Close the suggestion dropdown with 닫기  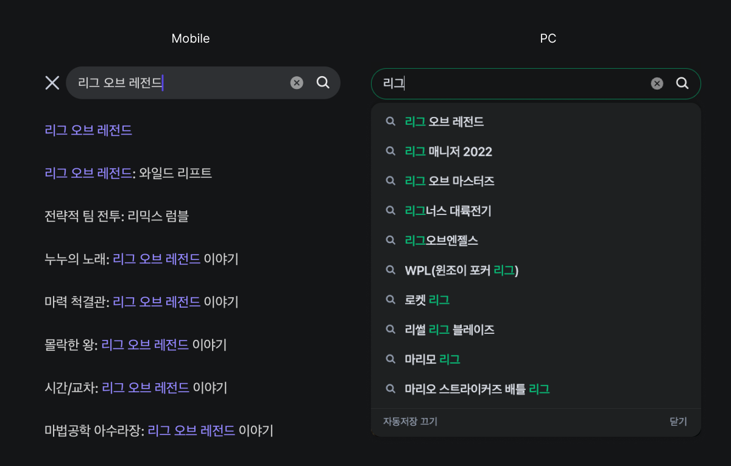coord(678,422)
